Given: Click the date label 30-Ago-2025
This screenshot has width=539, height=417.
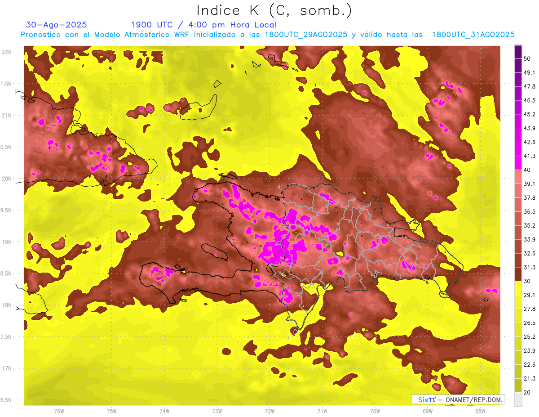Looking at the screenshot, I should [57, 25].
